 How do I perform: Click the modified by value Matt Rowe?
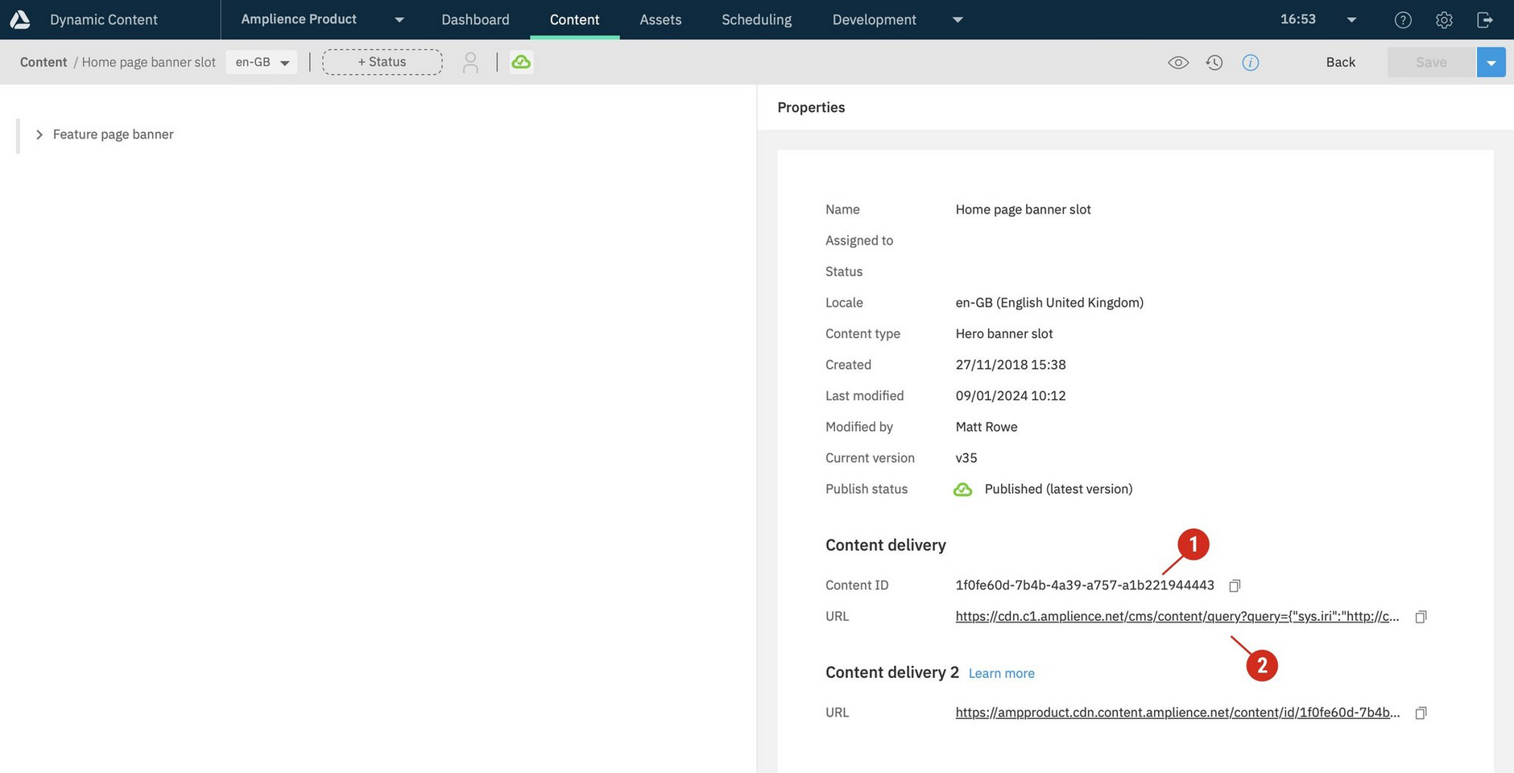[x=987, y=427]
